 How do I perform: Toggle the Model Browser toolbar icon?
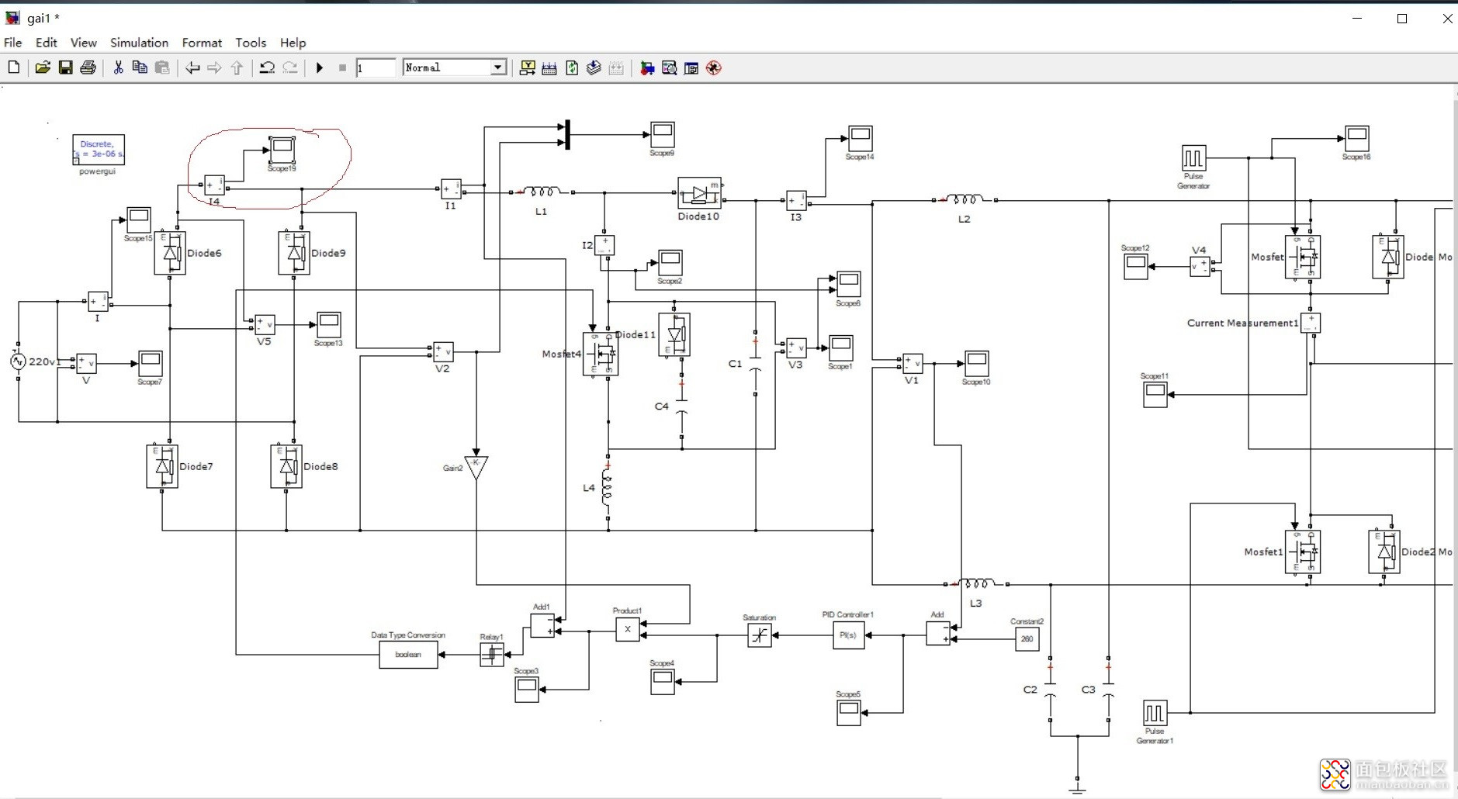pos(691,67)
